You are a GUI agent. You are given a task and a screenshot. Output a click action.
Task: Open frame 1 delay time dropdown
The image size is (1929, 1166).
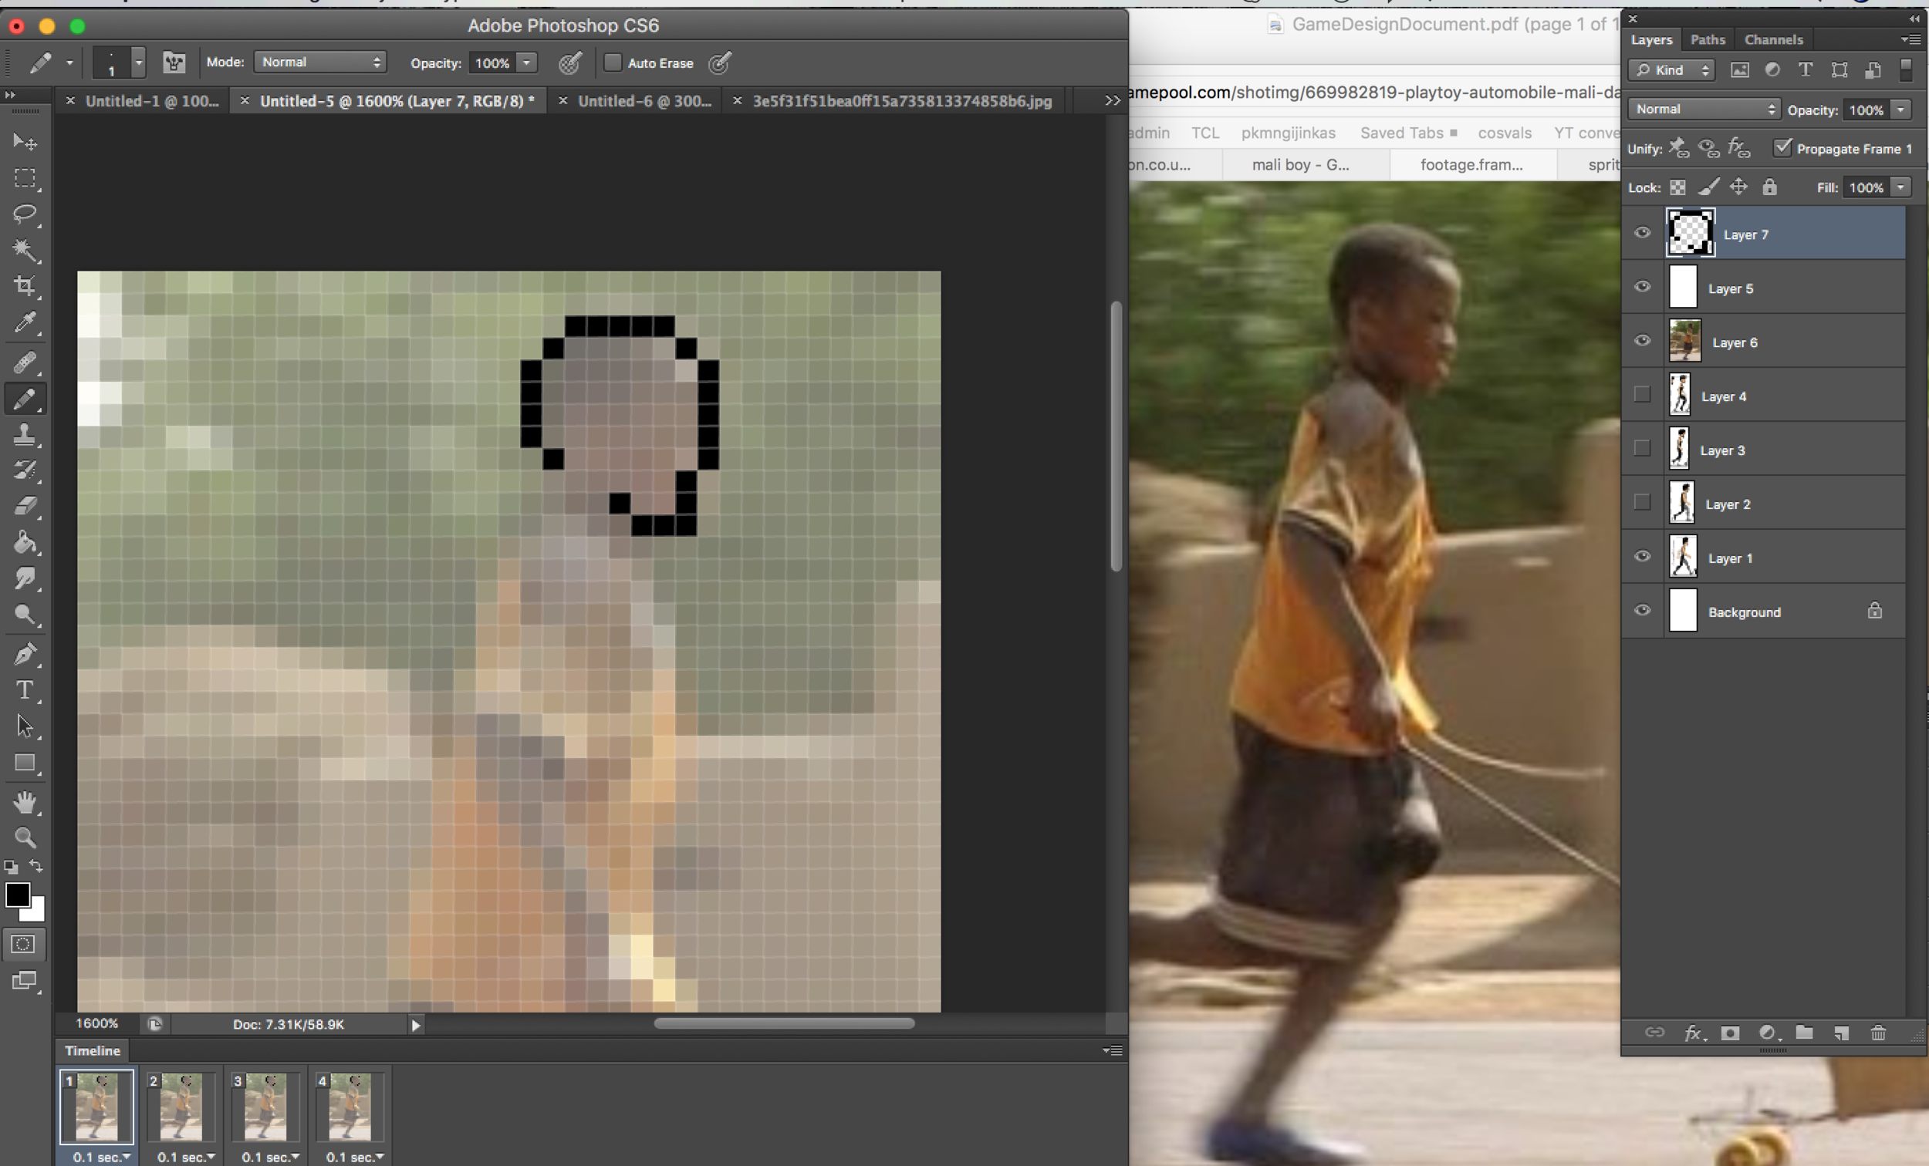pyautogui.click(x=101, y=1157)
